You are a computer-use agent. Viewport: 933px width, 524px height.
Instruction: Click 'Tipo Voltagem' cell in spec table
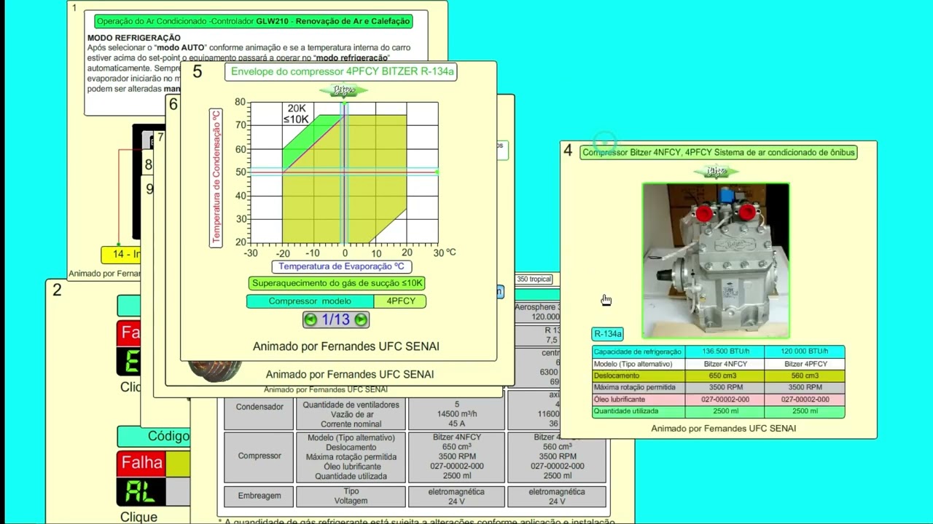click(x=351, y=496)
